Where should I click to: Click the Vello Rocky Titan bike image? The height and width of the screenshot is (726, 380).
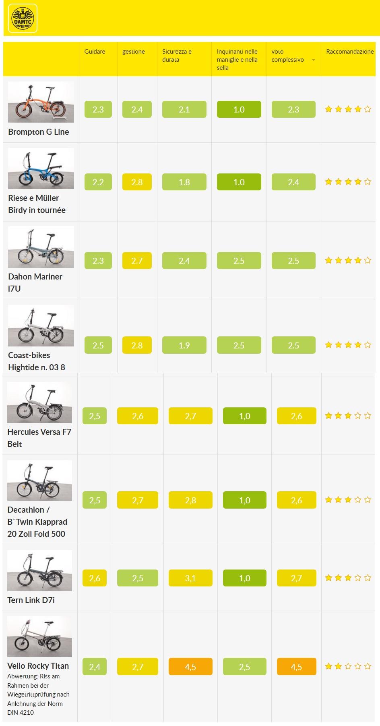[39, 636]
